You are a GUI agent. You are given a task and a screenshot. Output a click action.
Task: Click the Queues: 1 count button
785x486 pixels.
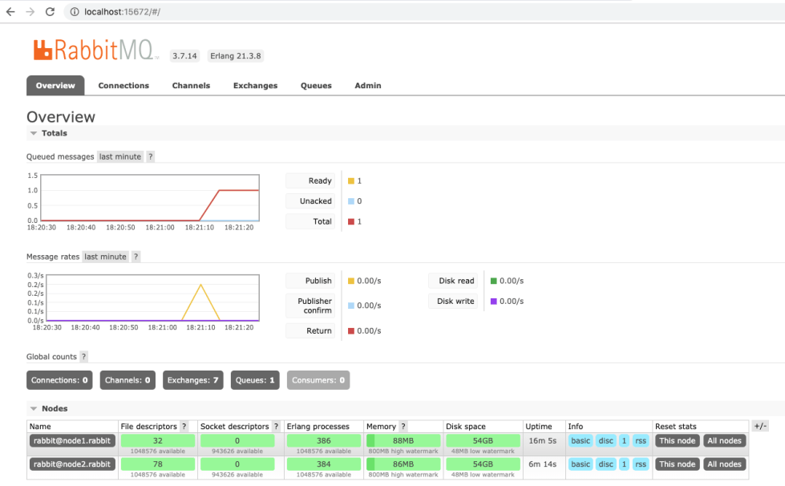255,380
